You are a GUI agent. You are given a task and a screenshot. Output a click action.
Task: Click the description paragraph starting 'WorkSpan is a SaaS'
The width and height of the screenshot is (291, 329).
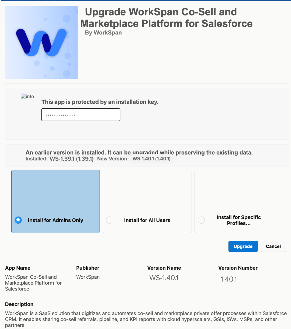click(x=146, y=319)
